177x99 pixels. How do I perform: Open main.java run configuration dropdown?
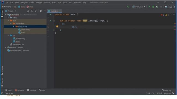[139, 7]
